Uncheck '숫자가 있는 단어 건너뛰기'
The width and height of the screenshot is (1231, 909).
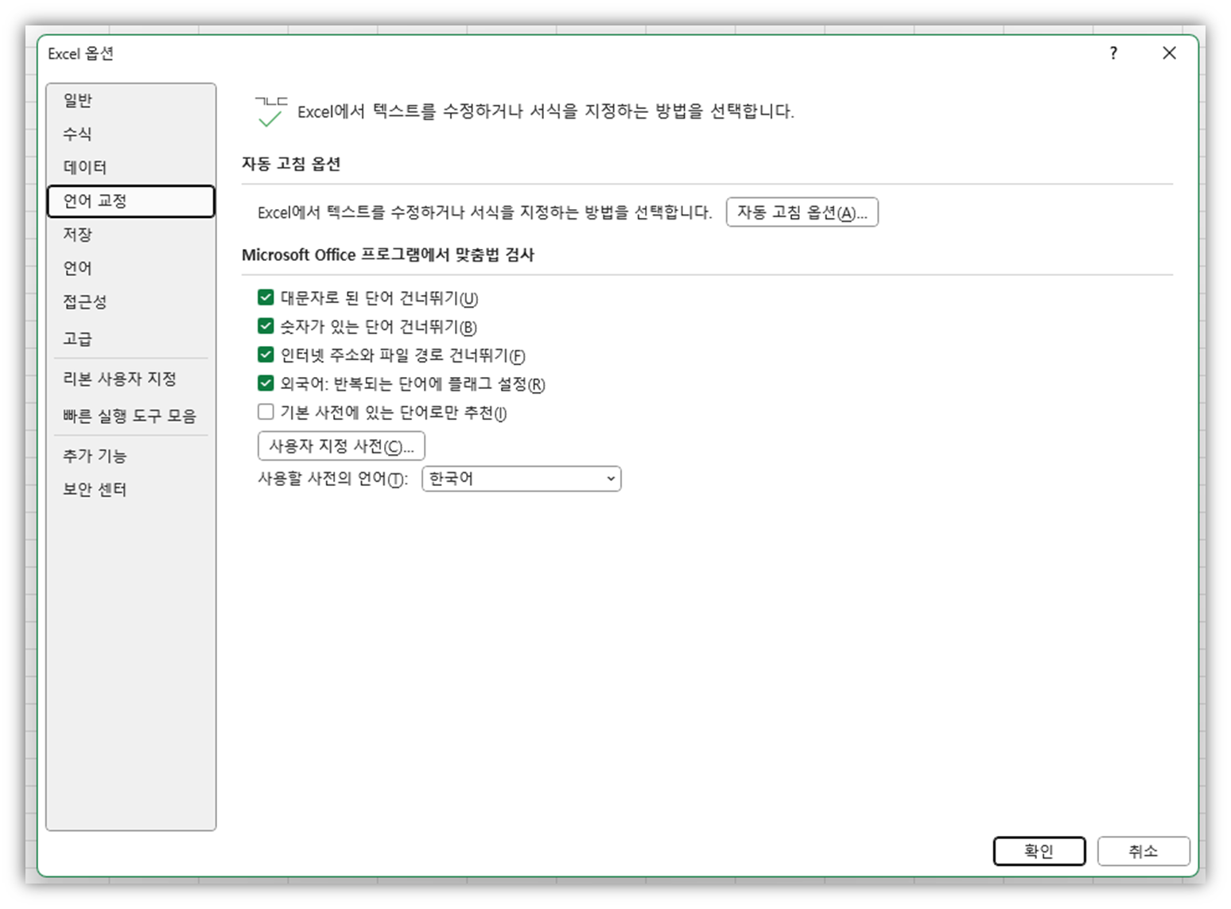pyautogui.click(x=265, y=326)
